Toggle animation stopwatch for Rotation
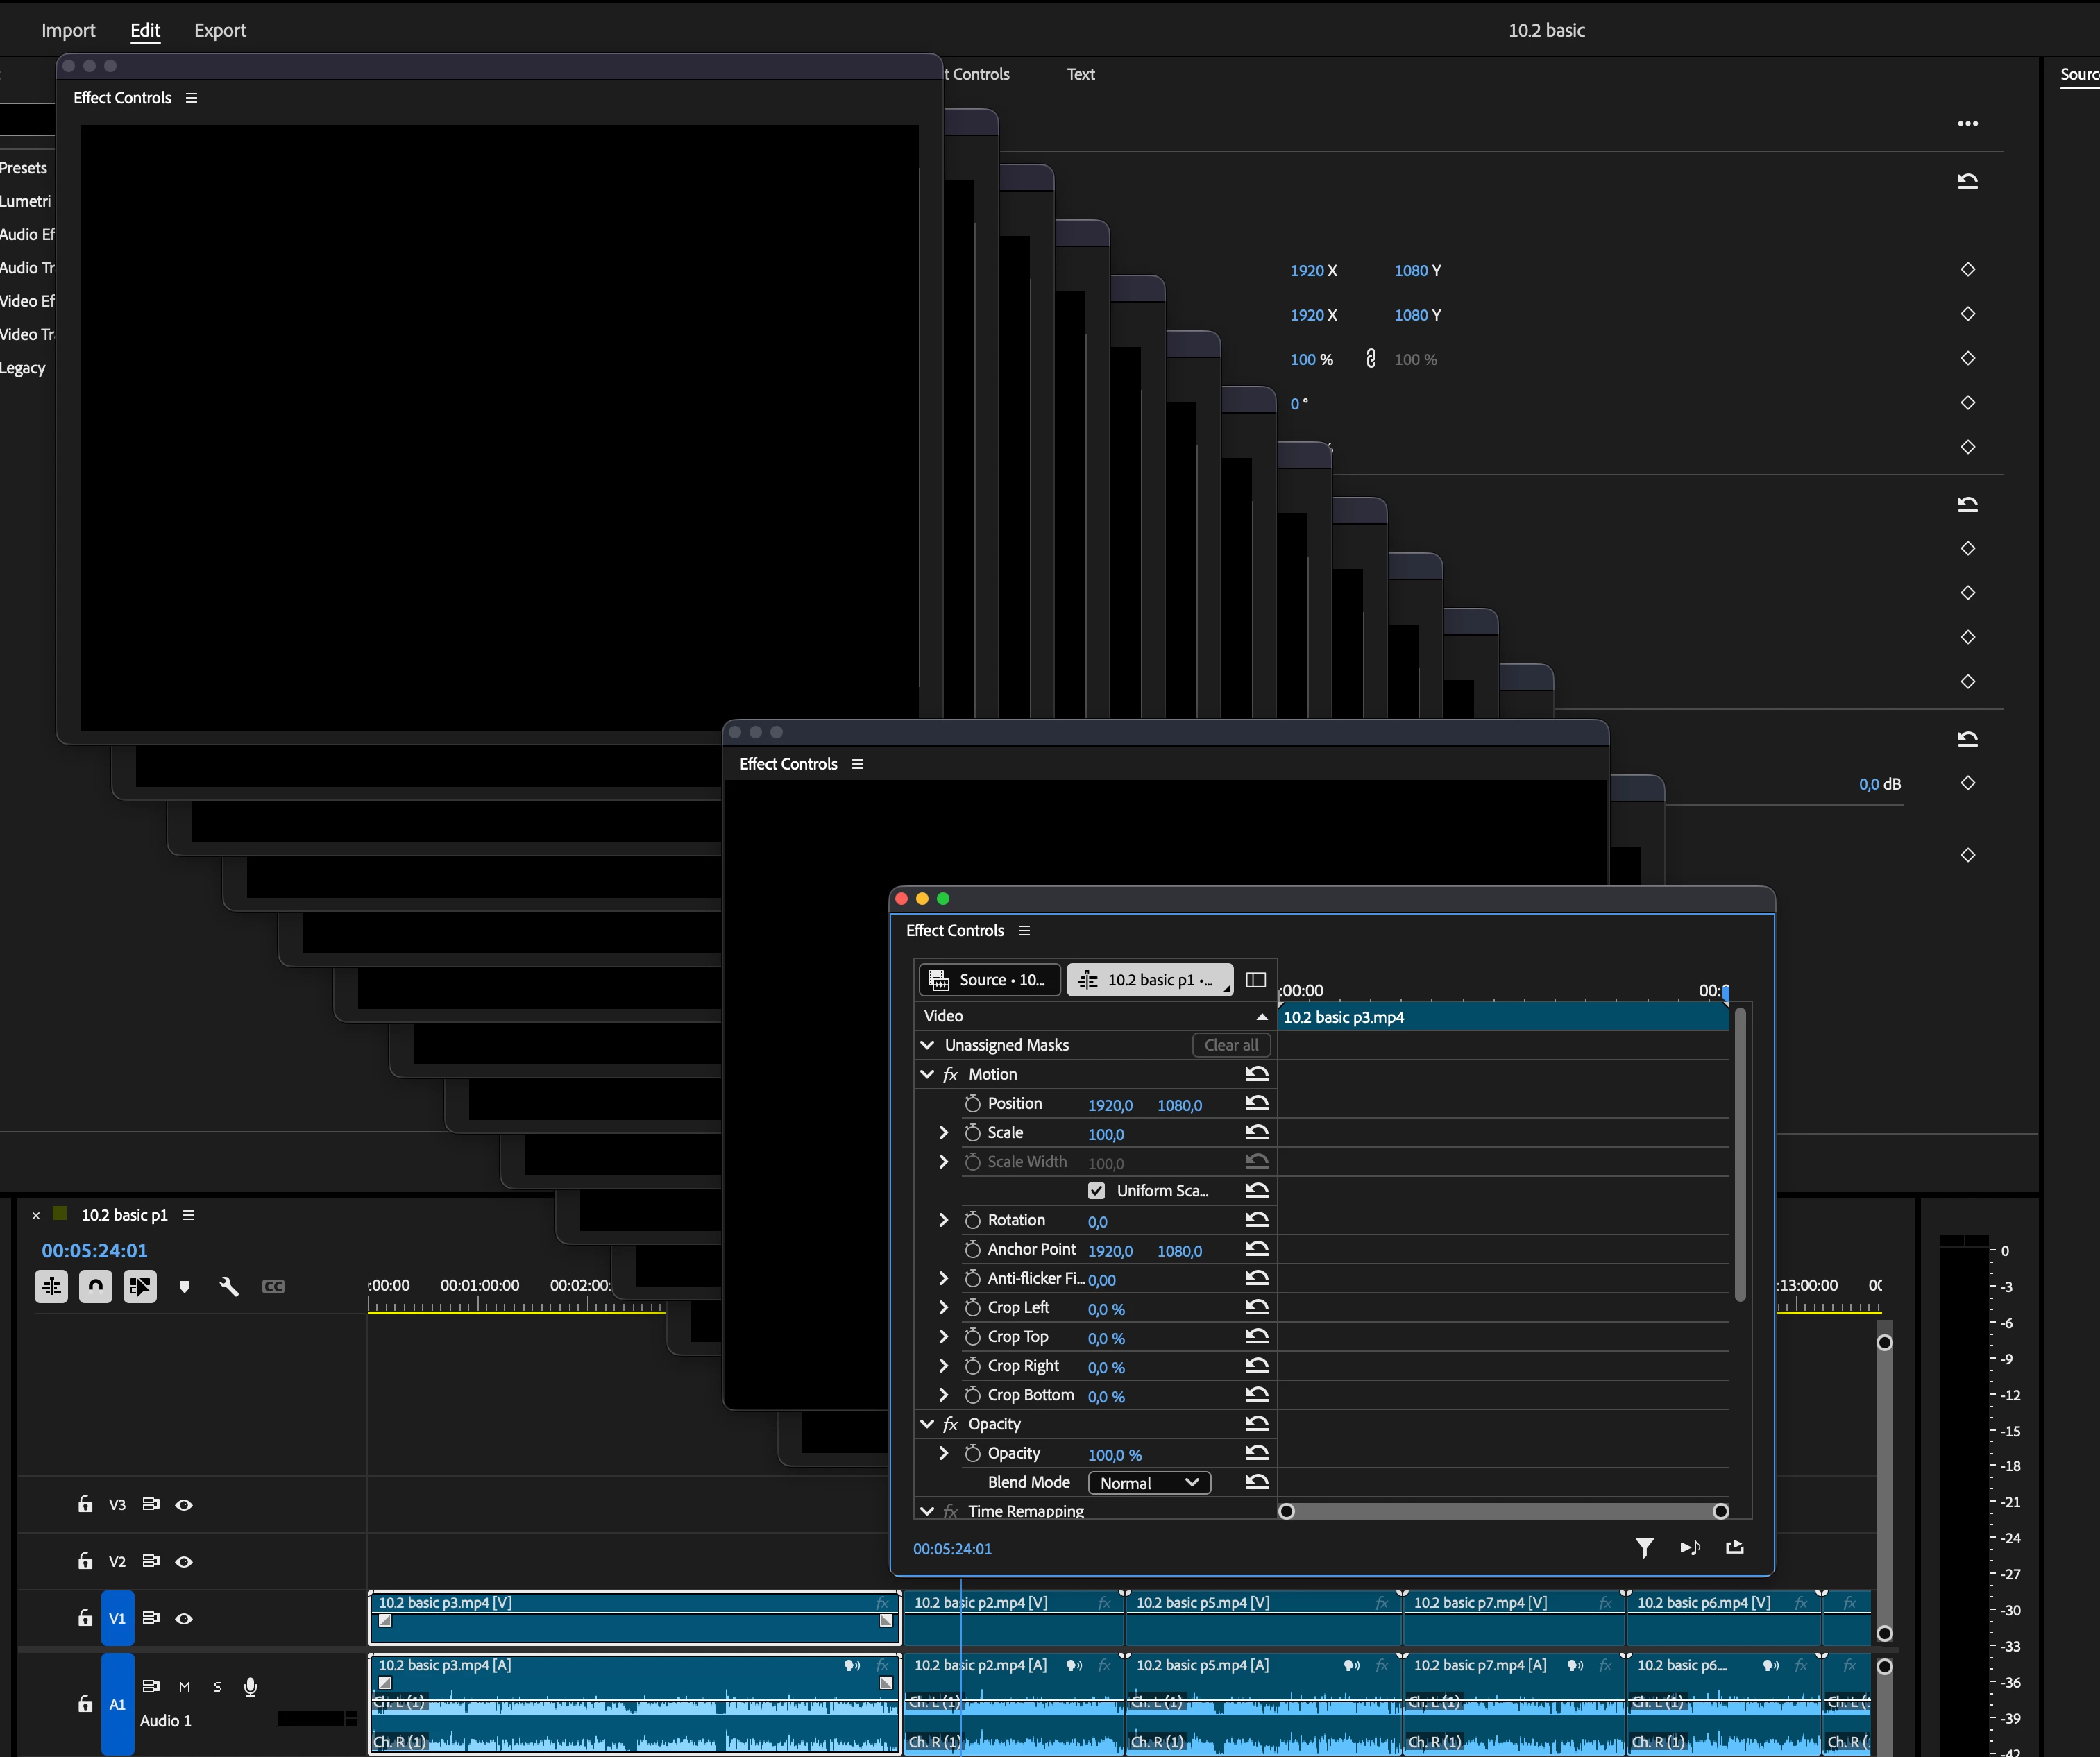 [x=972, y=1220]
